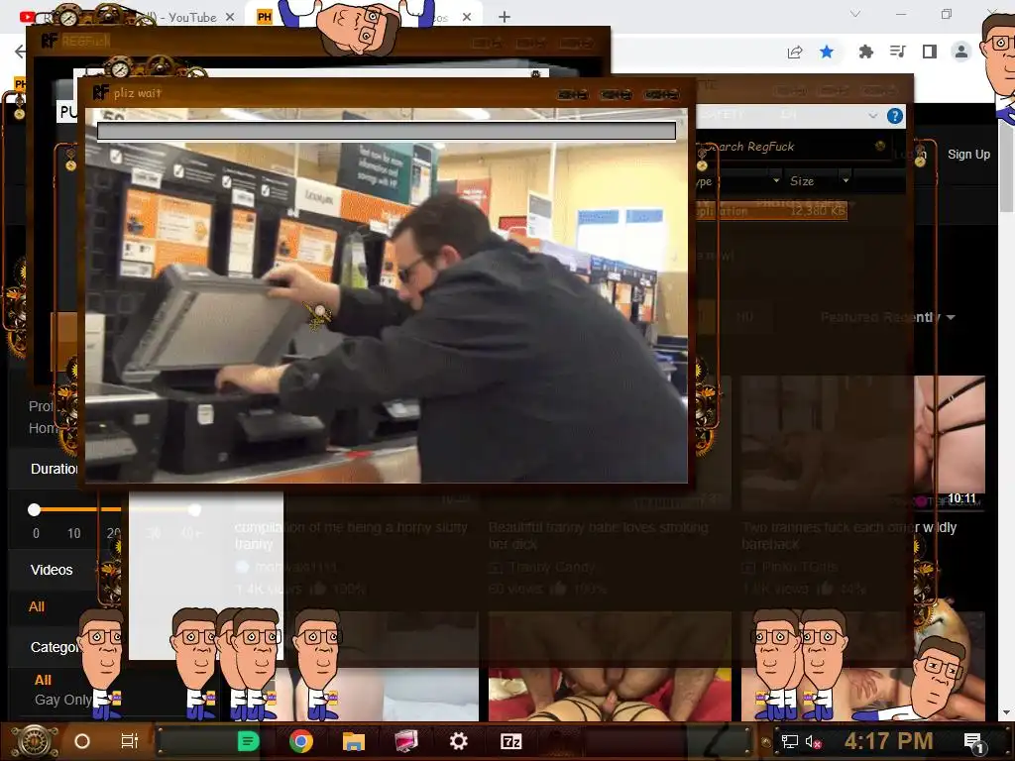Select All under Category filter
Image resolution: width=1015 pixels, height=761 pixels.
tap(43, 680)
